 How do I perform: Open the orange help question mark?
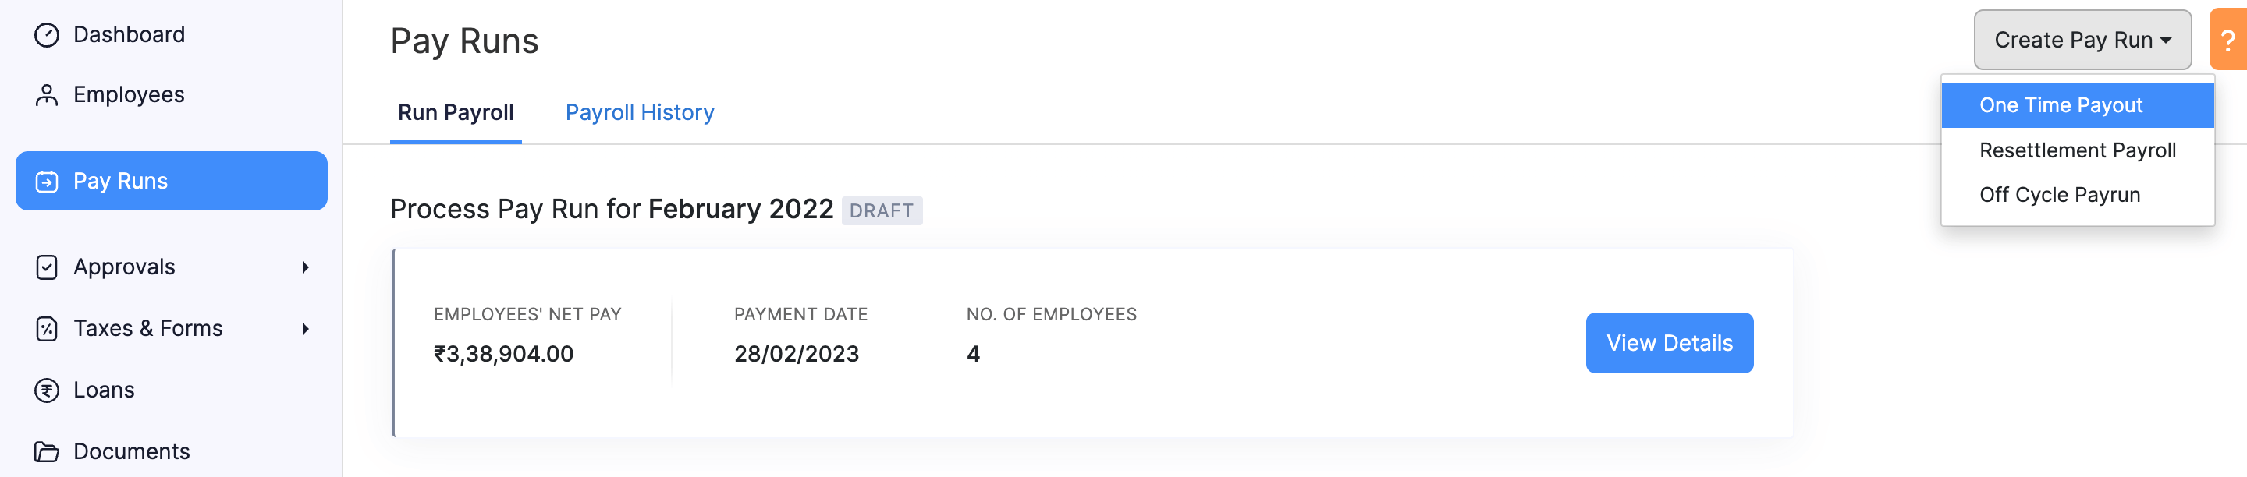click(x=2227, y=40)
